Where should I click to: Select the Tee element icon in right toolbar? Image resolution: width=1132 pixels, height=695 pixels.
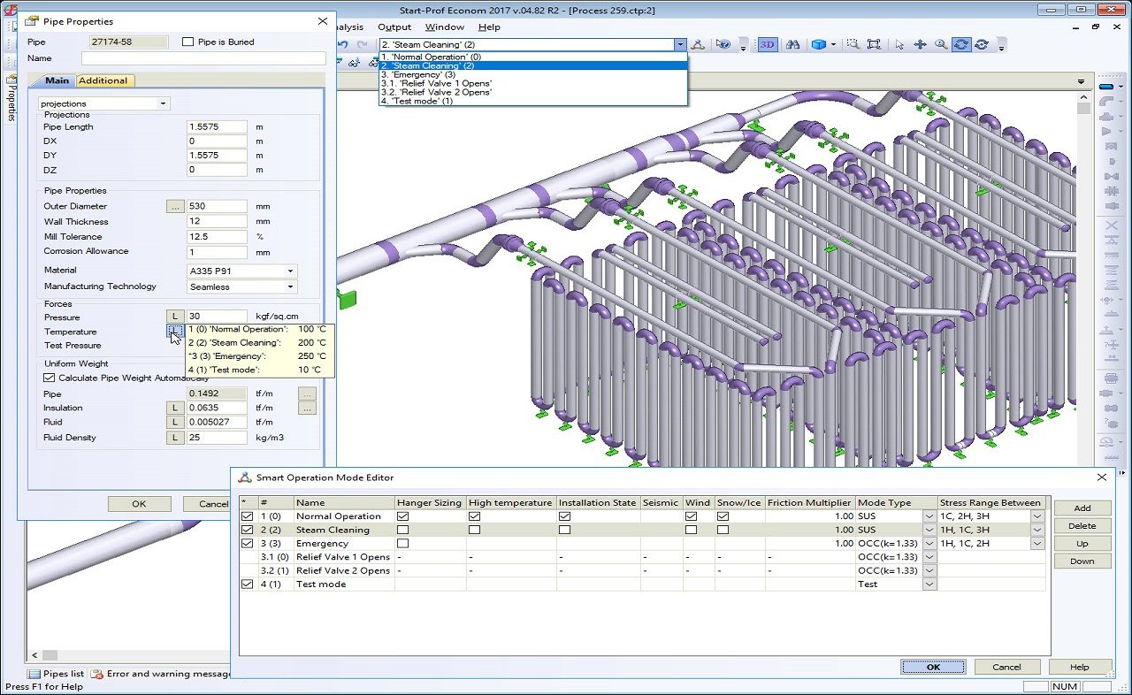tap(1108, 117)
